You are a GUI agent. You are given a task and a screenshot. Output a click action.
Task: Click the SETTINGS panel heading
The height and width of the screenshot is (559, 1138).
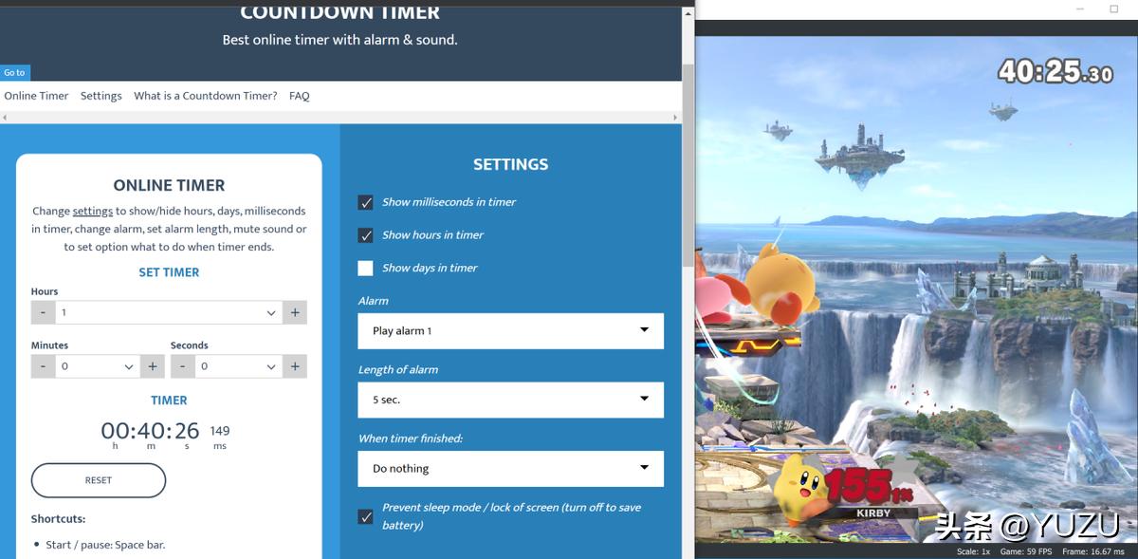[x=510, y=164]
